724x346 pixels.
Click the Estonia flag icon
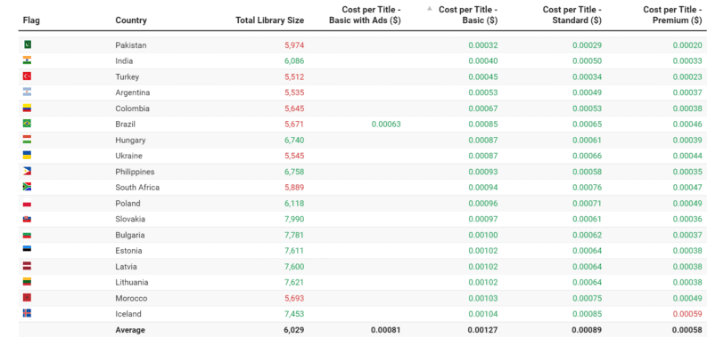(28, 250)
